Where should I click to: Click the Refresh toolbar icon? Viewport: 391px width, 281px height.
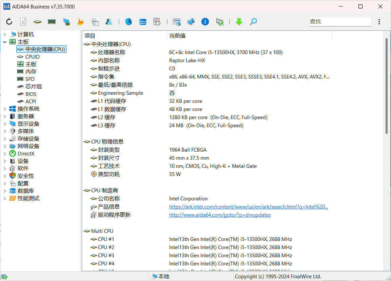(9, 22)
